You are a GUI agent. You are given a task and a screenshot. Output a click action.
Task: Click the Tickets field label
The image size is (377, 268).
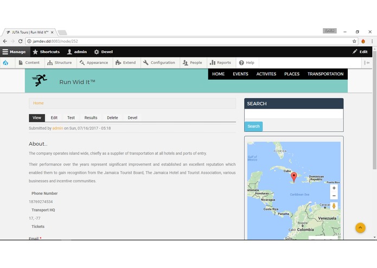38,227
